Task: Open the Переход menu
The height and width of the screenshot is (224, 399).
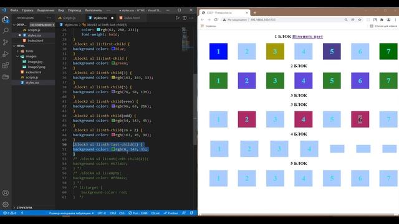Action: point(74,11)
